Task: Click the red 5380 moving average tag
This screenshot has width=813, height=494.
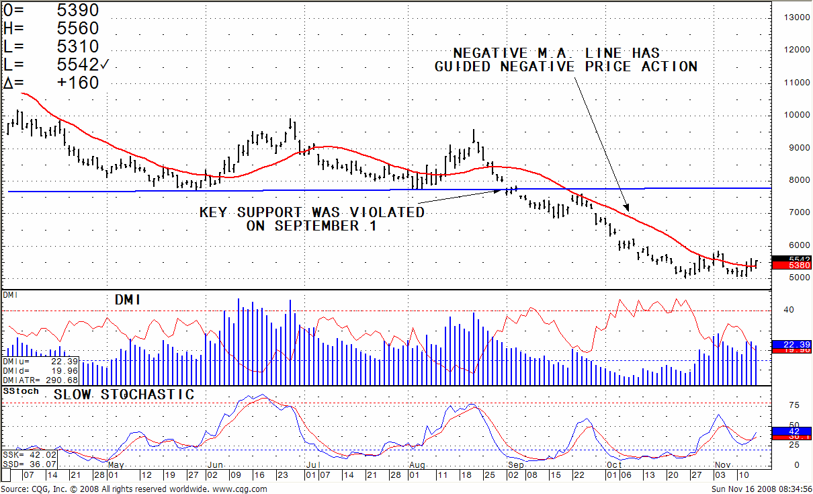Action: coord(792,266)
